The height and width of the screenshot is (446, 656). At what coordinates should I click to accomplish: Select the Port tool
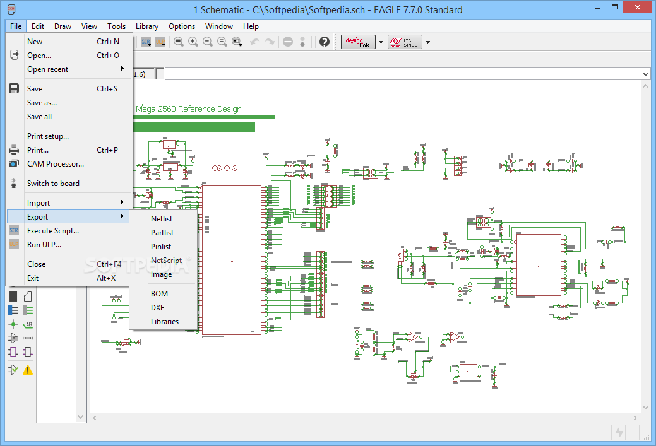[x=28, y=352]
